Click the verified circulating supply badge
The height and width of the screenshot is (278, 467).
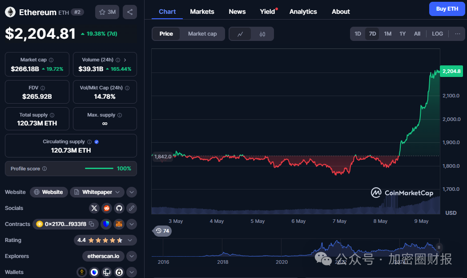pyautogui.click(x=97, y=142)
